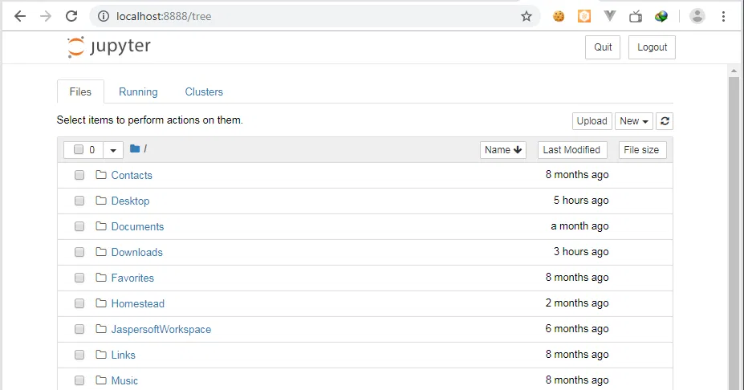Open the Music folder link
This screenshot has height=390, width=744.
[x=124, y=380]
